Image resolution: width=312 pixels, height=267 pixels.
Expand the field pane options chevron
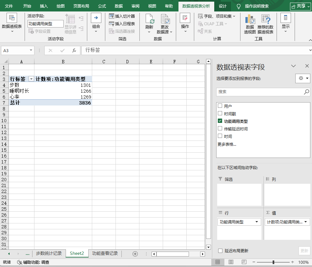(294, 66)
